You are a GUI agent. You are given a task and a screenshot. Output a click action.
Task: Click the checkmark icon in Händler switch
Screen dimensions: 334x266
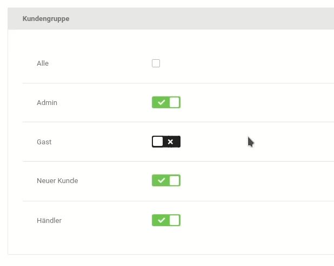(x=162, y=220)
